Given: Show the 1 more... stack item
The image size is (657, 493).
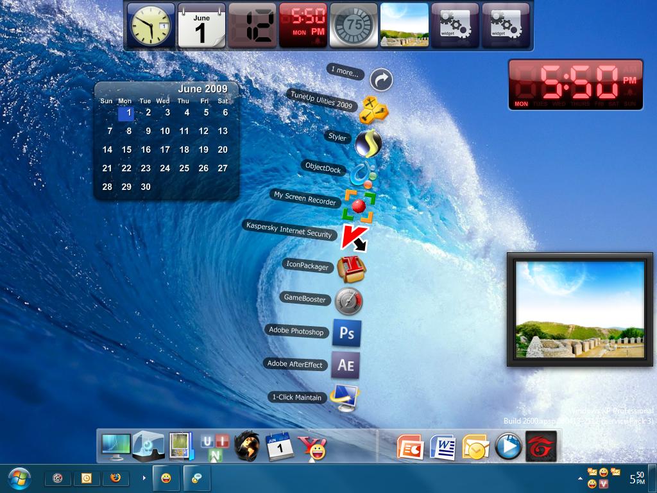Looking at the screenshot, I should [345, 71].
